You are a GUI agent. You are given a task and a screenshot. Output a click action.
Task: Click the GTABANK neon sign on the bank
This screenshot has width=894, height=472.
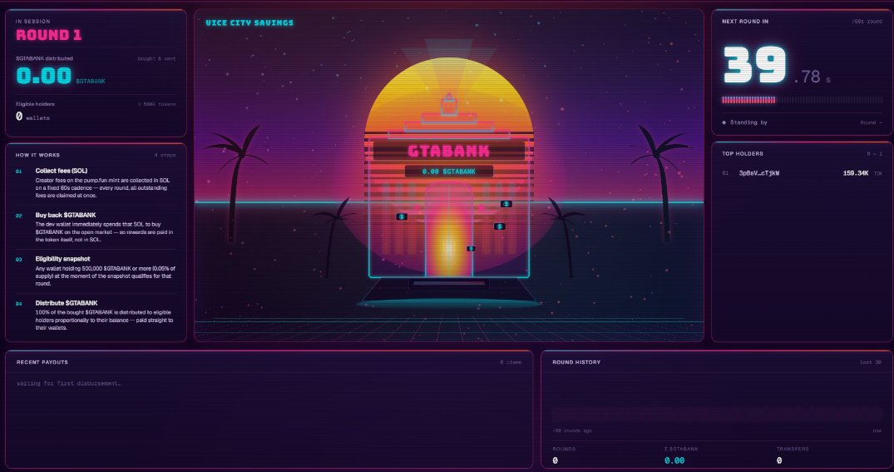[x=449, y=152]
